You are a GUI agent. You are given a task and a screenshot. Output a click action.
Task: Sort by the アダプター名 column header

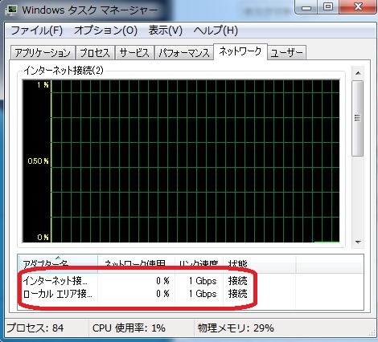pos(58,263)
